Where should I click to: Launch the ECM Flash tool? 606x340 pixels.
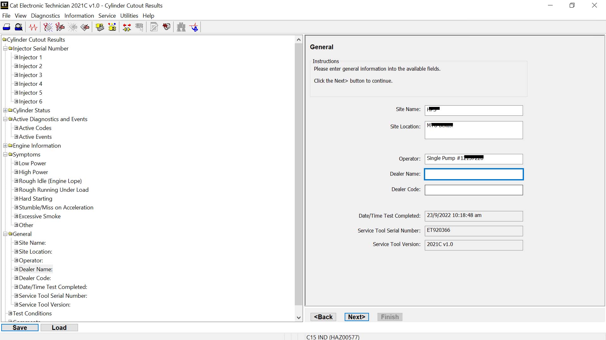(x=112, y=27)
